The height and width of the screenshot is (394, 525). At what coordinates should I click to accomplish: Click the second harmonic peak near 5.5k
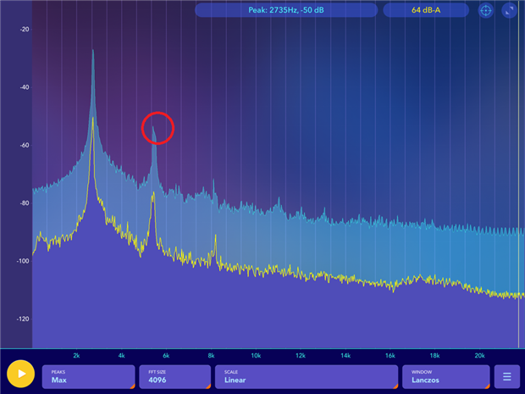pos(153,128)
